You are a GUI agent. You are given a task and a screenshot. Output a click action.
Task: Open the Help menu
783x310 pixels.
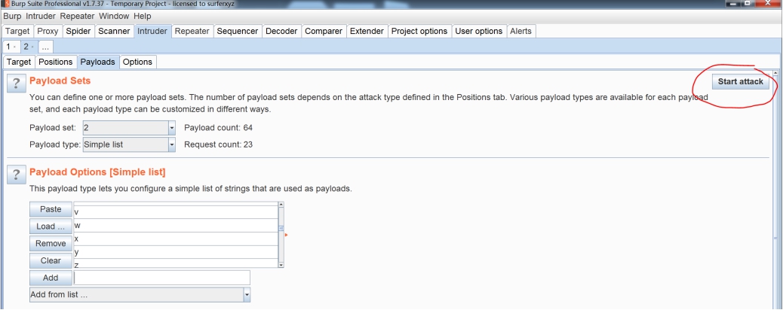tap(143, 16)
